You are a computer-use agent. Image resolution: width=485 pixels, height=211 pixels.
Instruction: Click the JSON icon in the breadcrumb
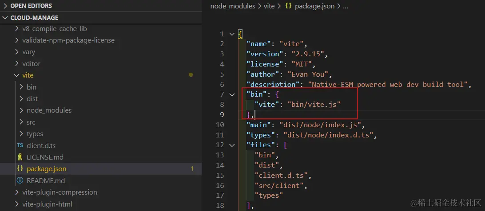click(x=288, y=6)
